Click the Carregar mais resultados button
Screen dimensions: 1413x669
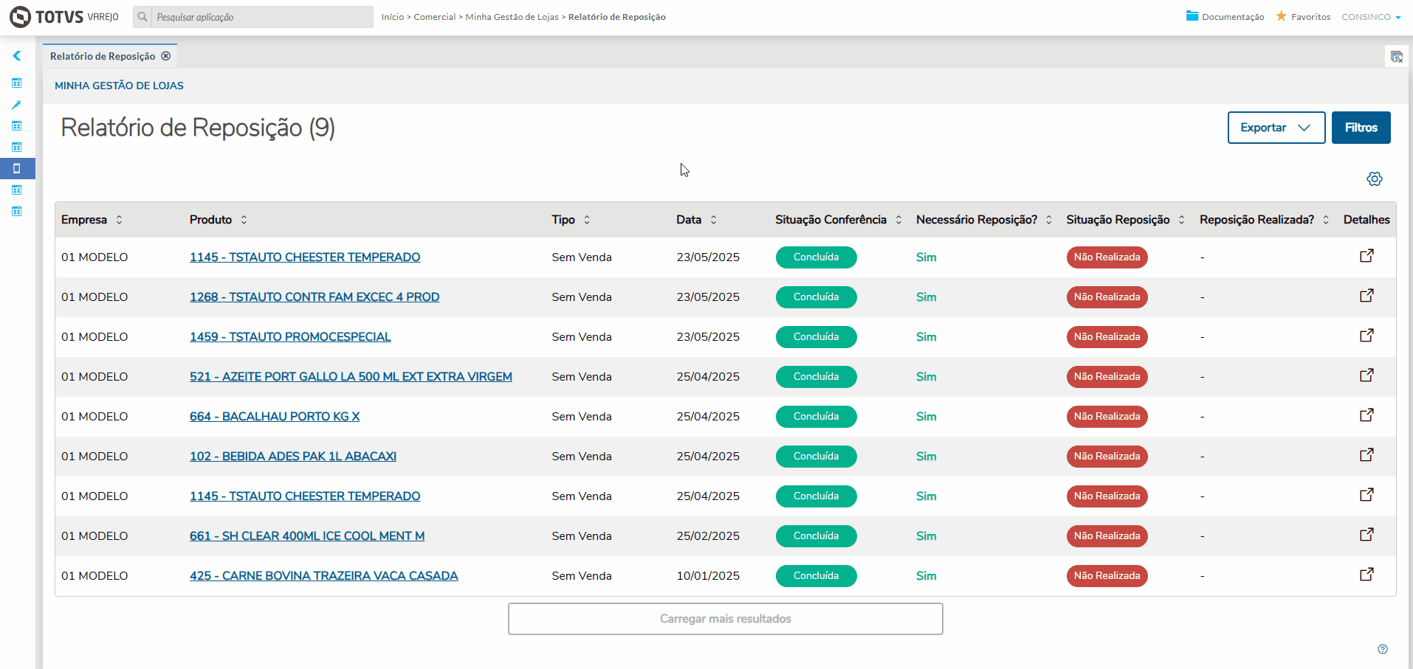tap(725, 619)
